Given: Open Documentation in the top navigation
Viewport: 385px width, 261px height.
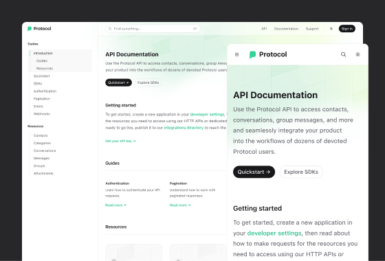Looking at the screenshot, I should (286, 29).
